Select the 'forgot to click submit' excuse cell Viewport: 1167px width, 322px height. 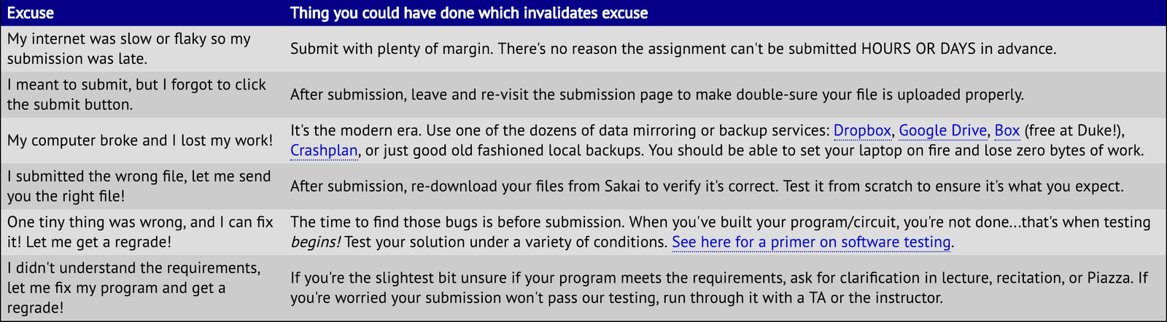[x=143, y=95]
